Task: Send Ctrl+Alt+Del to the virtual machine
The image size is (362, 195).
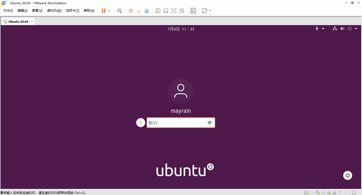Action: (x=119, y=11)
